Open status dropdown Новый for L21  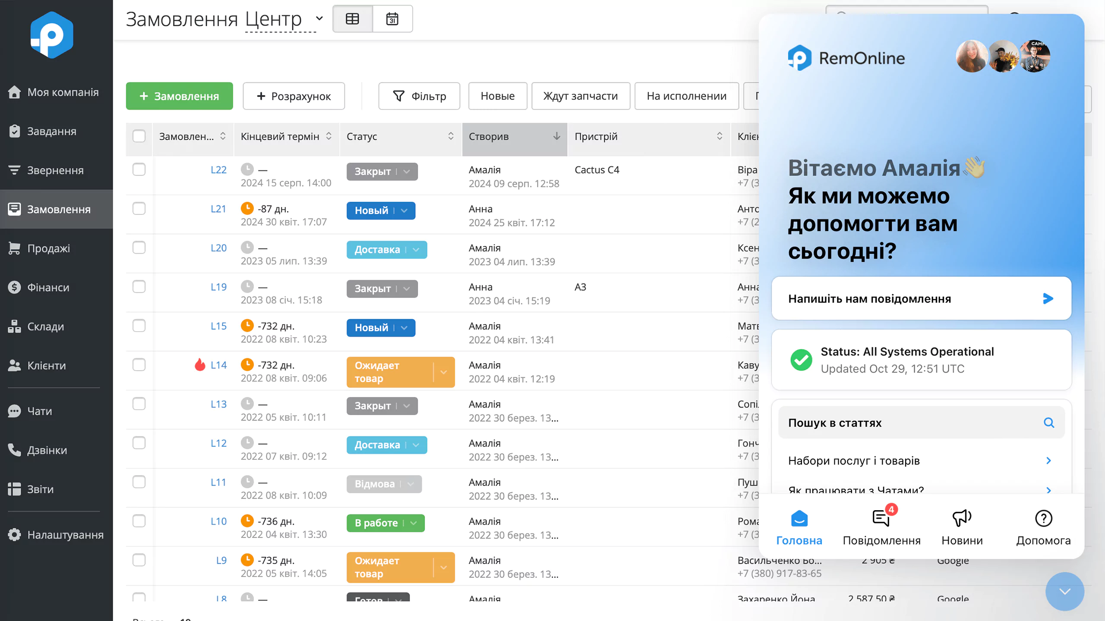pos(381,210)
